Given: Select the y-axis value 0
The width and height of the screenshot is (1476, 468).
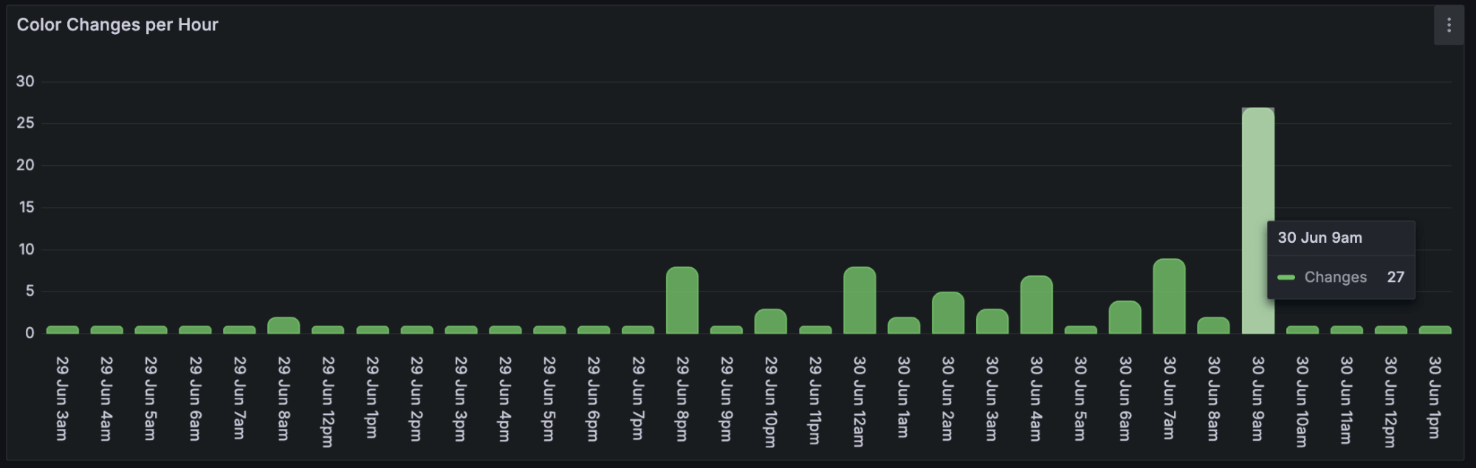Looking at the screenshot, I should [x=29, y=332].
